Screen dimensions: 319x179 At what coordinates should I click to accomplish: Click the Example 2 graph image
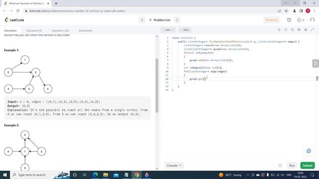tap(25, 151)
